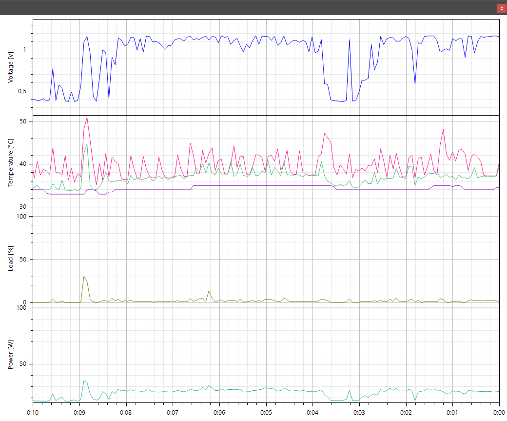Screen dimensions: 507x421
Task: Click the Temperature [°C] axis label
Action: 11,162
